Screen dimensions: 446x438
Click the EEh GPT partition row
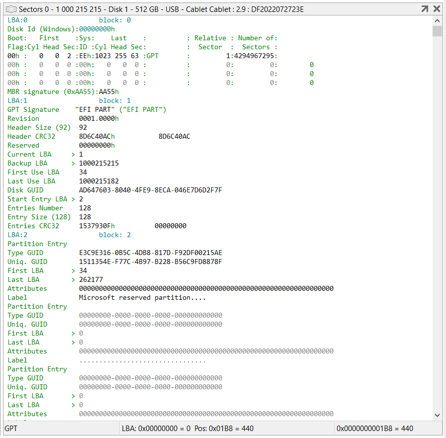coord(142,56)
